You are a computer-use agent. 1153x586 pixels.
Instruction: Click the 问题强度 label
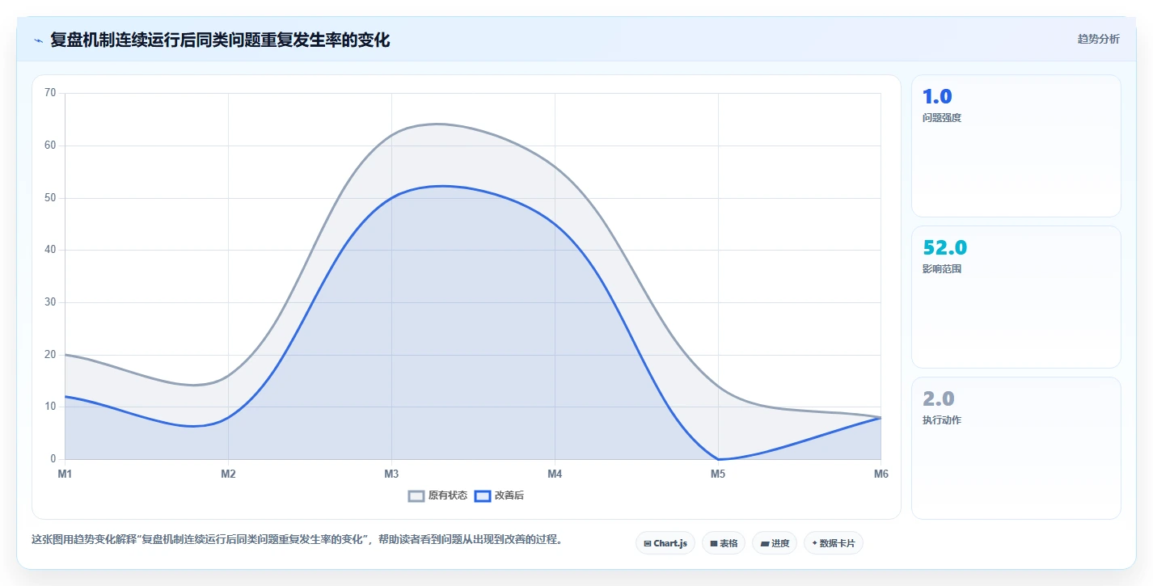[x=942, y=118]
